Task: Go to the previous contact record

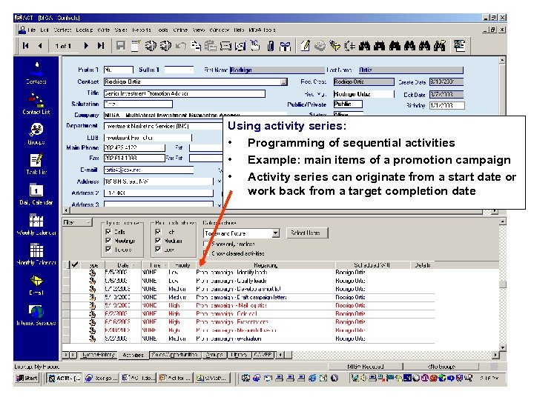Action: (x=40, y=45)
